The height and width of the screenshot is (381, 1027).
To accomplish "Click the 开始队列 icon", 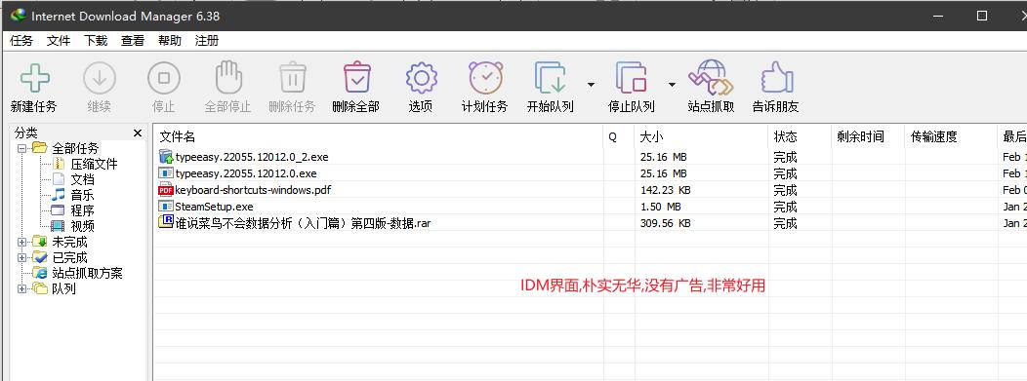I will [x=551, y=78].
